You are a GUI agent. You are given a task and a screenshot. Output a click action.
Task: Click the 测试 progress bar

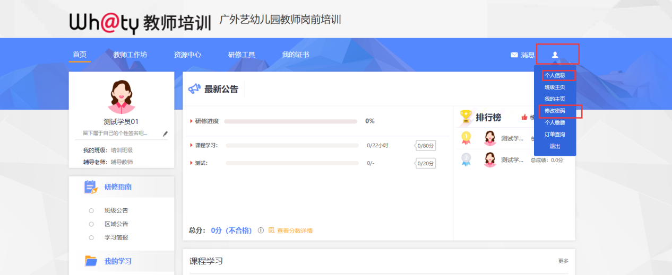(292, 163)
